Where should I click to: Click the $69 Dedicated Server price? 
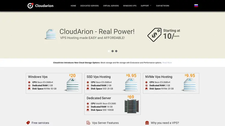point(131,97)
